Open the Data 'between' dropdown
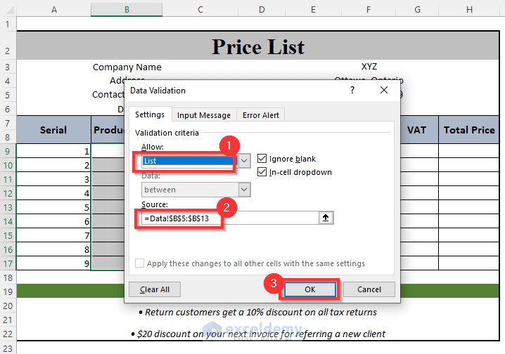This screenshot has width=505, height=354. (x=244, y=190)
